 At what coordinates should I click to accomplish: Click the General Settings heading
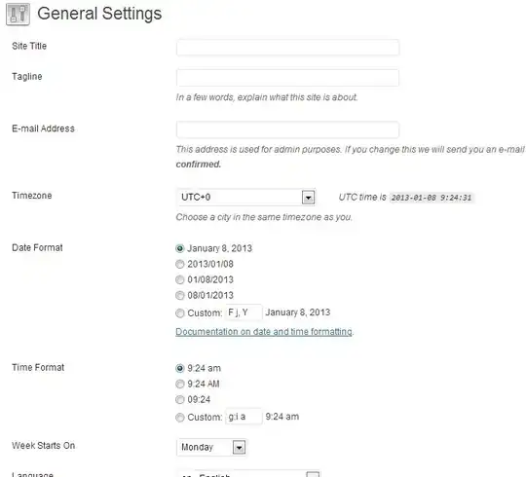point(99,14)
